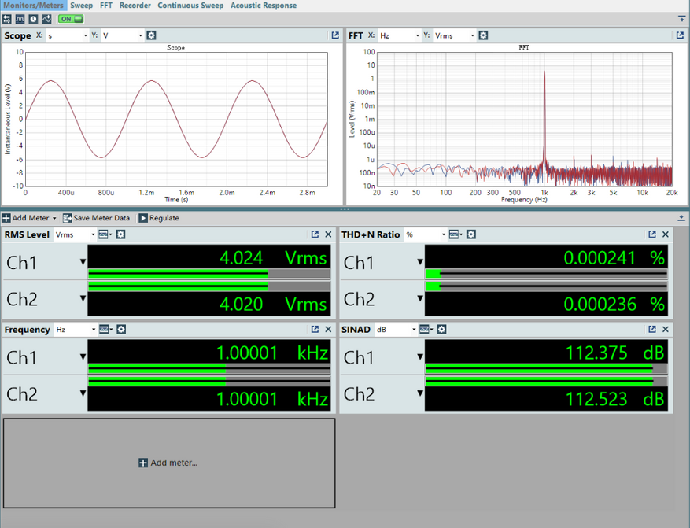
Task: Open Scope graph settings gear
Action: tap(152, 35)
